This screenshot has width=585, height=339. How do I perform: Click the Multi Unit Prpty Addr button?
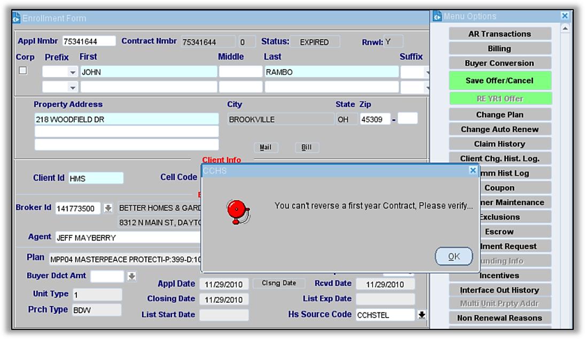[500, 304]
